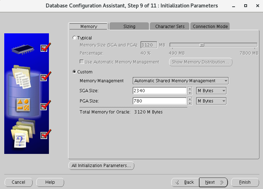
Task: Open the SGA Size units dropdown
Action: coord(211,91)
